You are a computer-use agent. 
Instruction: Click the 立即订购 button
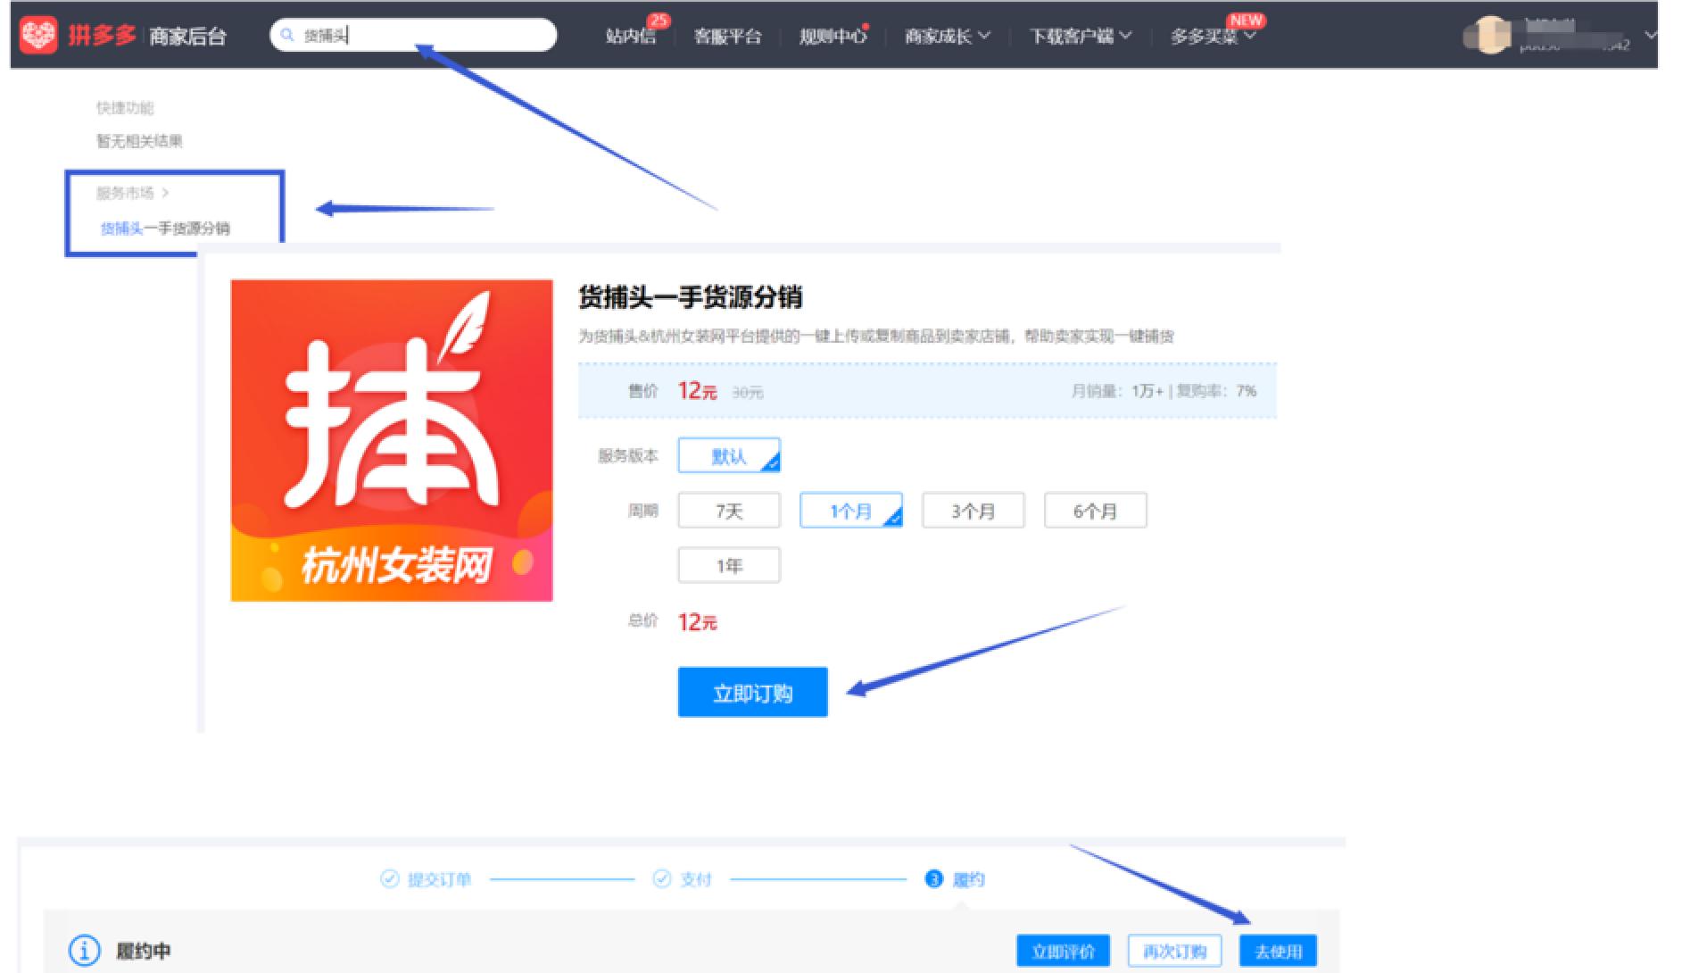click(752, 692)
